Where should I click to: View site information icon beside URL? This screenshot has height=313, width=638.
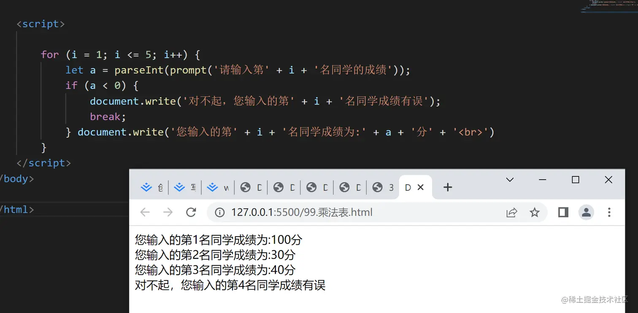coord(220,212)
